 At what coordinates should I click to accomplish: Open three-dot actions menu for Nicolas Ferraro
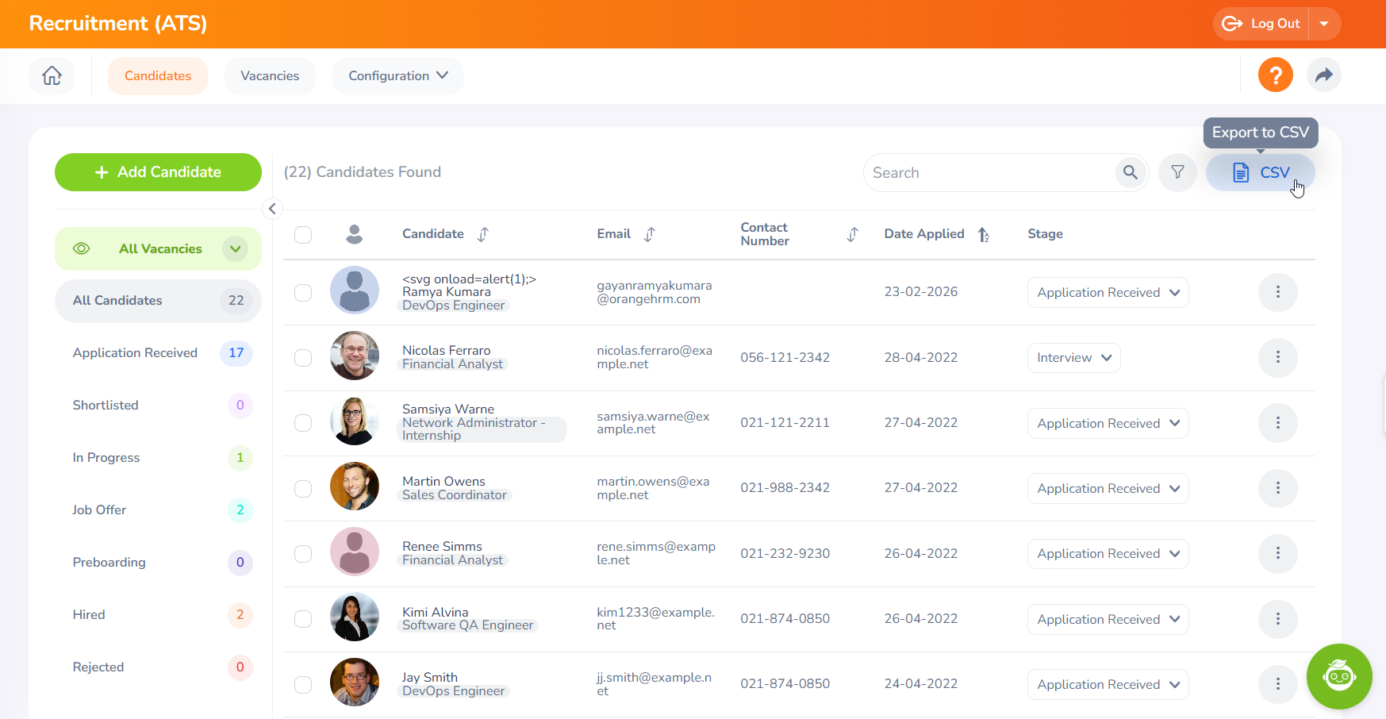click(x=1277, y=358)
